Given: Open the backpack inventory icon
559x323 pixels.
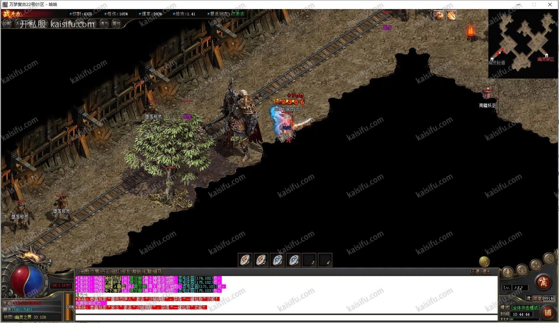Looking at the screenshot, I should pos(522,270).
